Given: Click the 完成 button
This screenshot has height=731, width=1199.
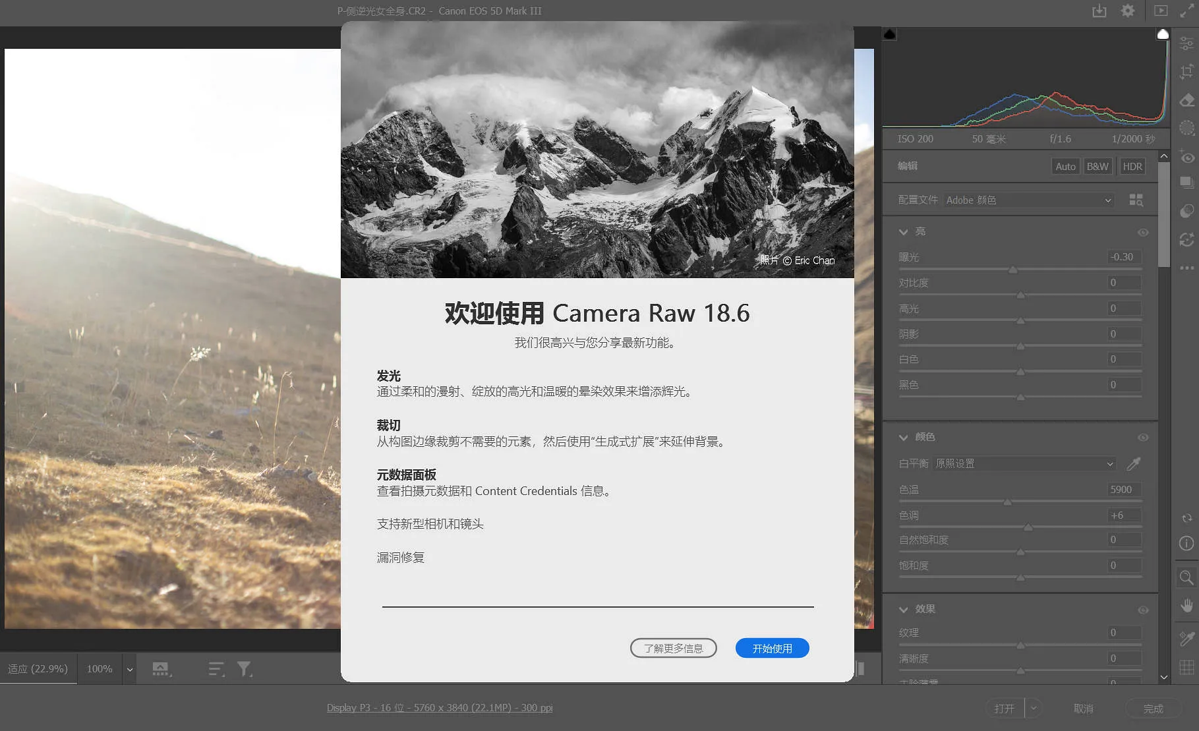Looking at the screenshot, I should coord(1154,709).
